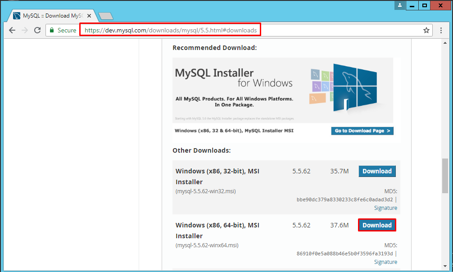Click the Windows (x86, 64-bit), MSI Installer title

[x=217, y=231]
